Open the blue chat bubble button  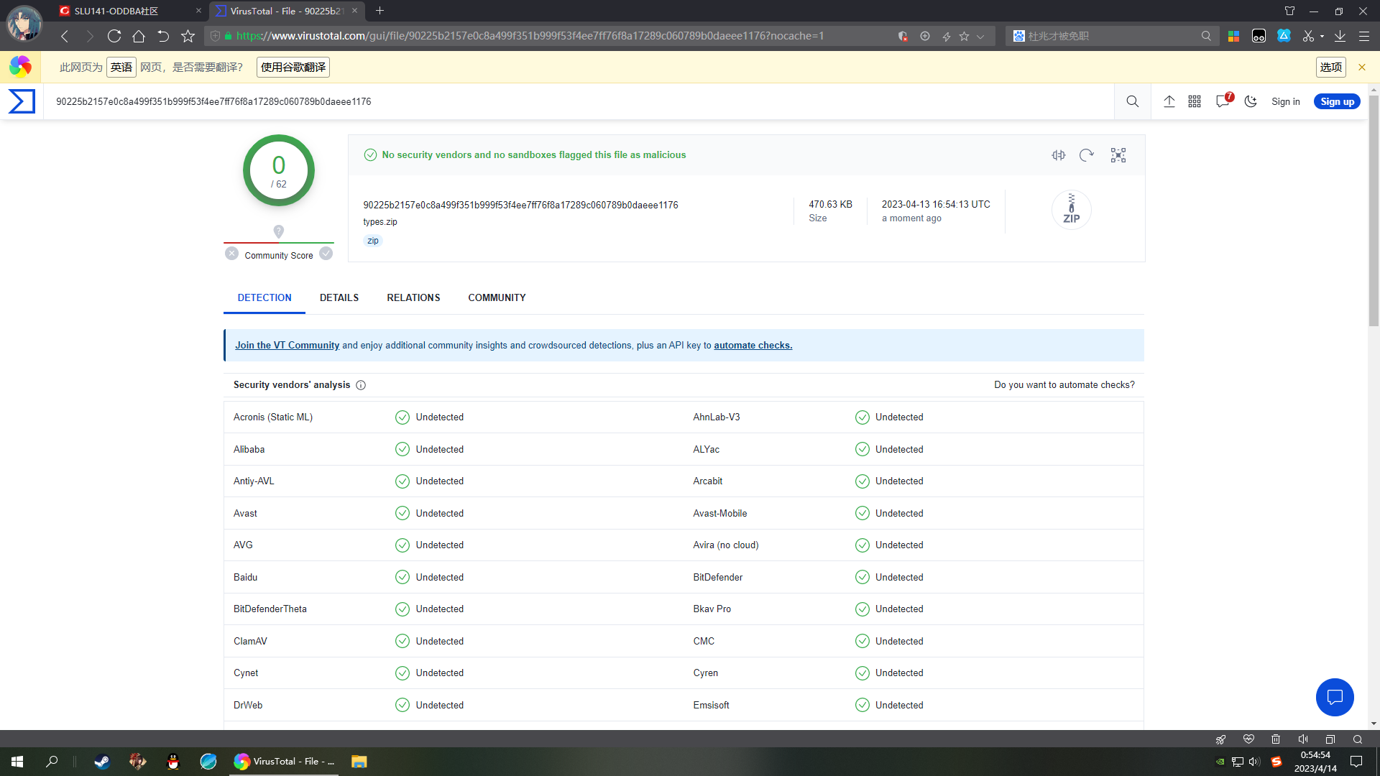[1335, 697]
